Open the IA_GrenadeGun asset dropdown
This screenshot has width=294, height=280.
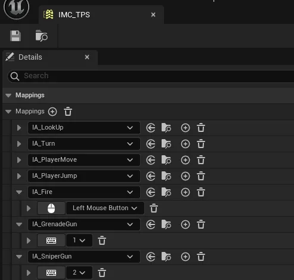pos(84,224)
